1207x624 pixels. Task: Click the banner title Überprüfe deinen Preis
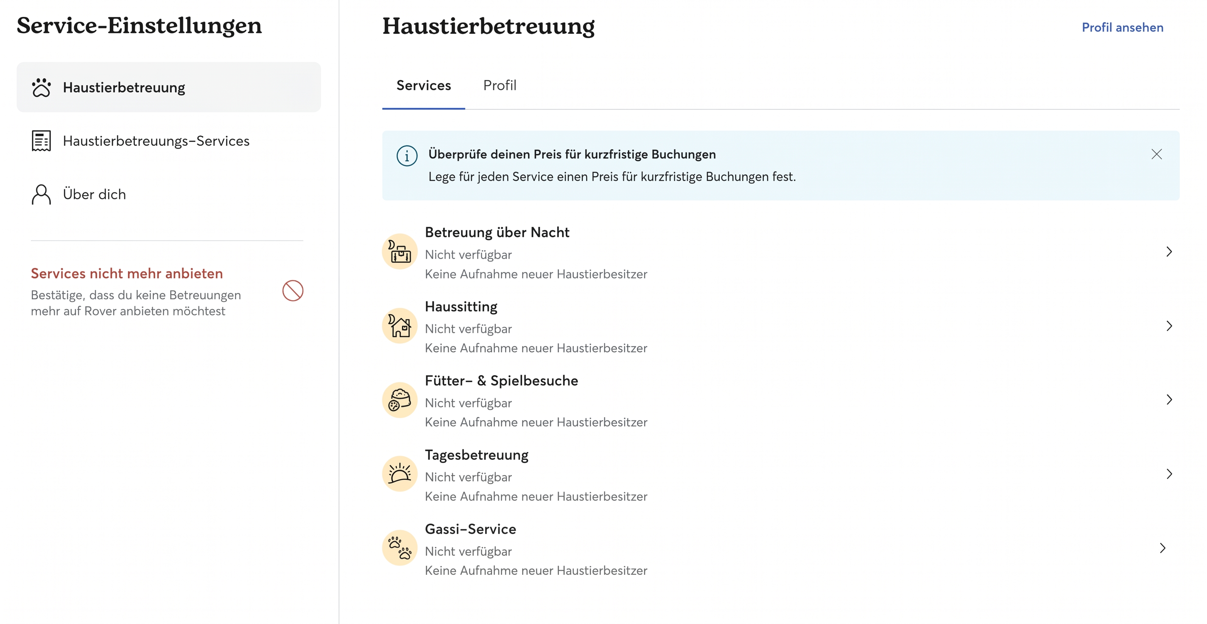pyautogui.click(x=572, y=155)
